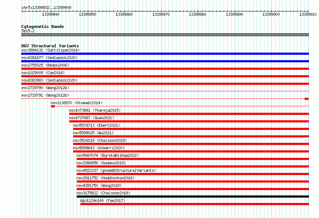Click ruler position 13399860
Screen dimensions: 319x218
[124, 14]
